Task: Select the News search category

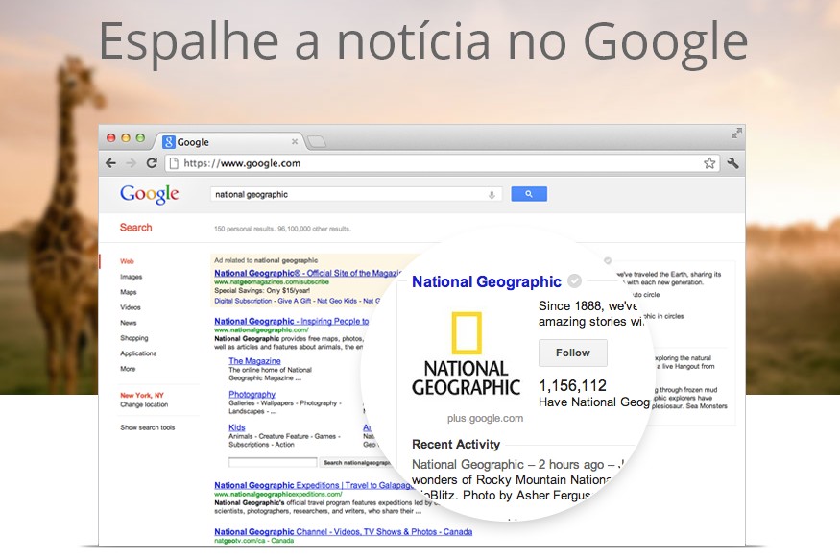Action: click(x=128, y=323)
